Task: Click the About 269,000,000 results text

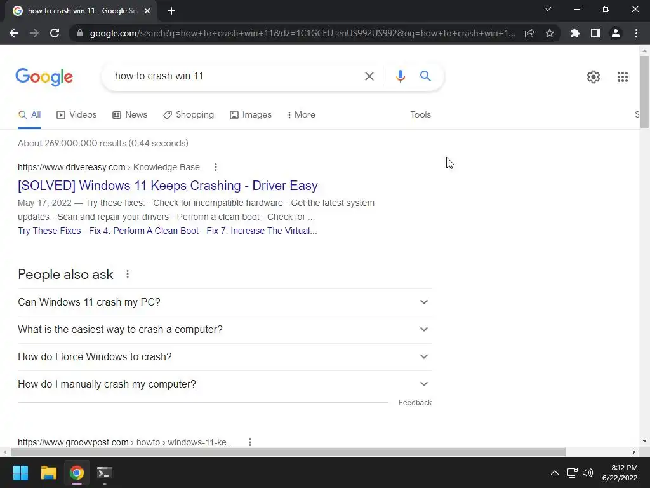Action: (x=103, y=143)
